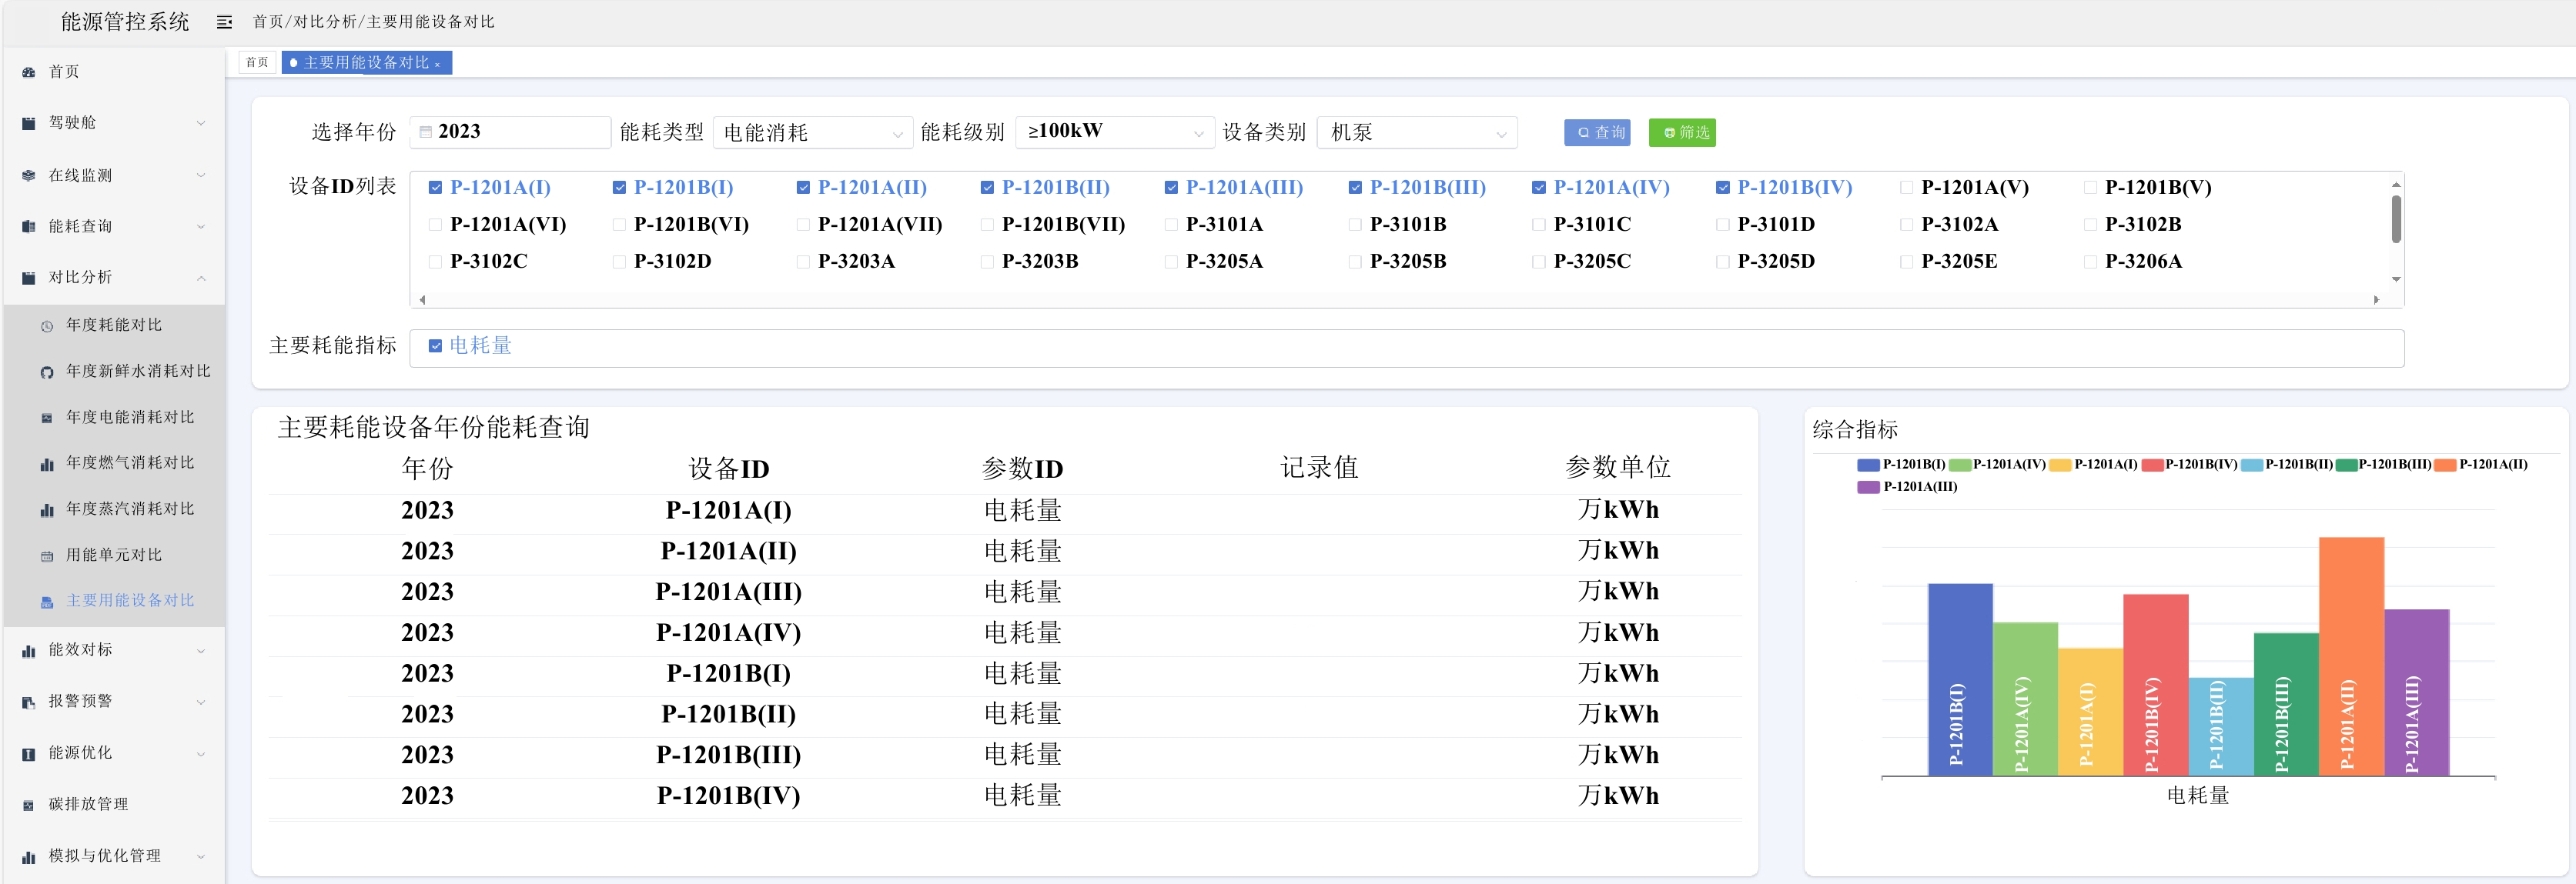Click the 在线监测 icon in sidebar

pos(28,176)
